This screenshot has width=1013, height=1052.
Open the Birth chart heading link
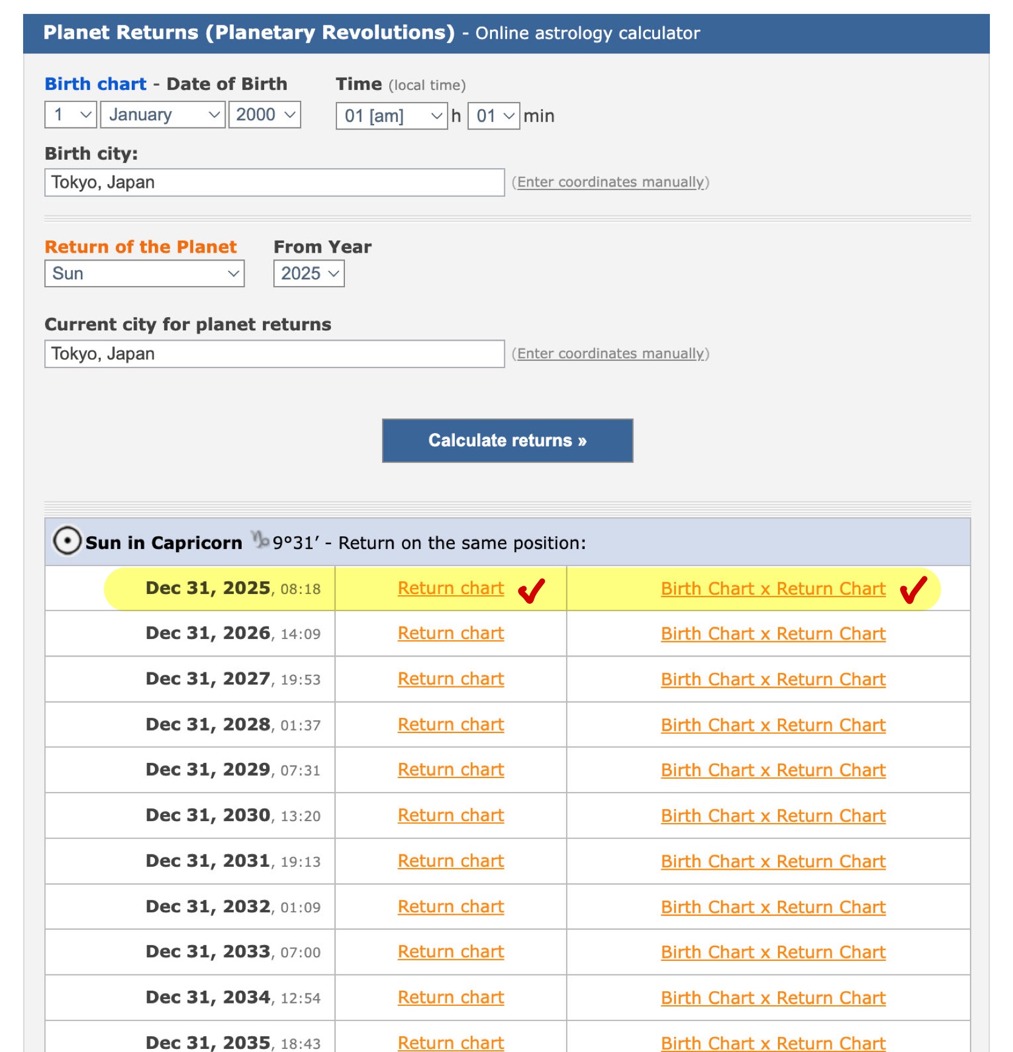(x=95, y=84)
